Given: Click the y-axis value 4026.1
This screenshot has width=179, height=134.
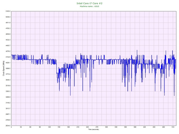Looking at the screenshot, I should (8, 63).
